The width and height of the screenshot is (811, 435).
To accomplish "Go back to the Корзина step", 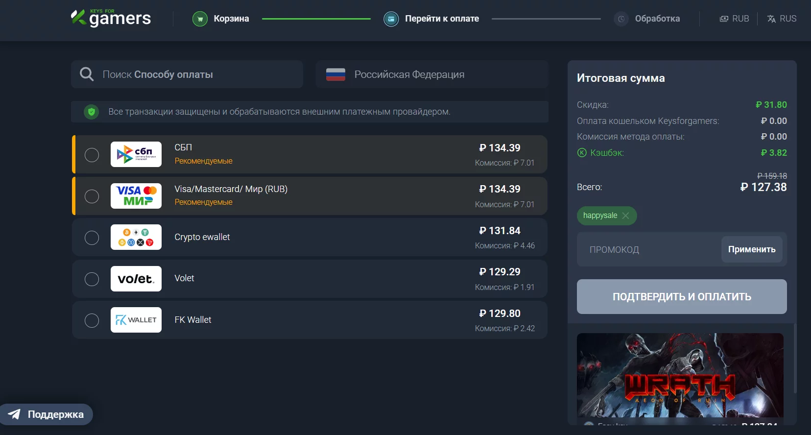I will pyautogui.click(x=231, y=19).
